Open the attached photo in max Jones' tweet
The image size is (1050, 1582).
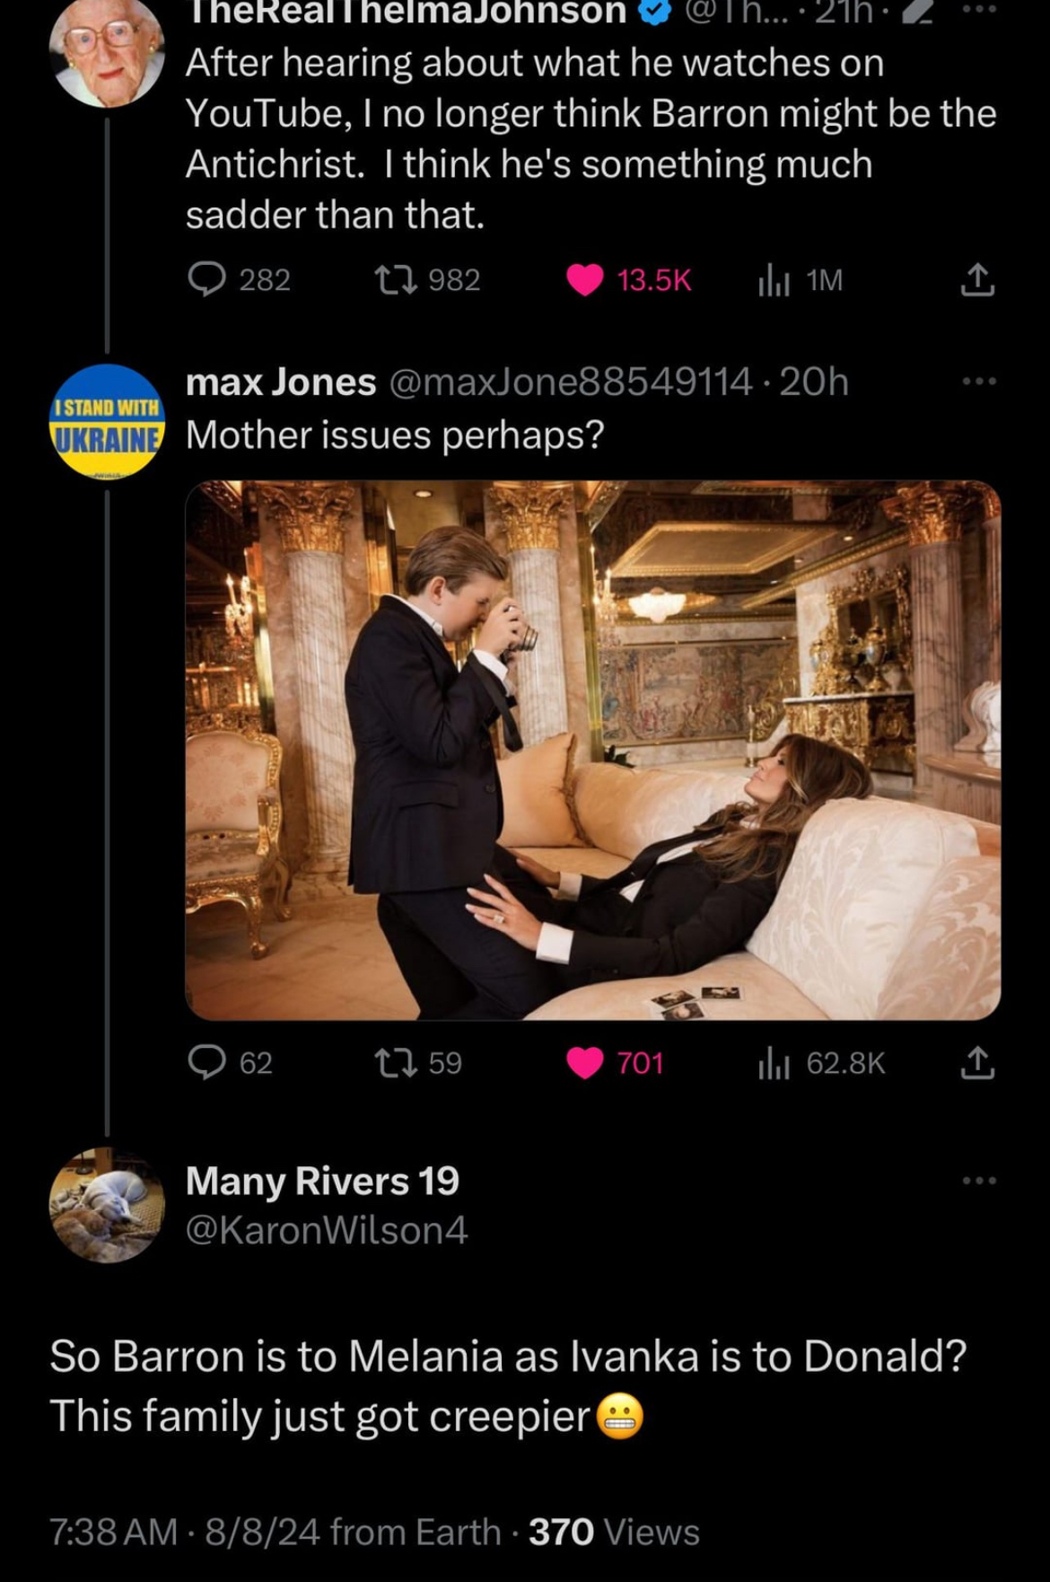(x=592, y=750)
